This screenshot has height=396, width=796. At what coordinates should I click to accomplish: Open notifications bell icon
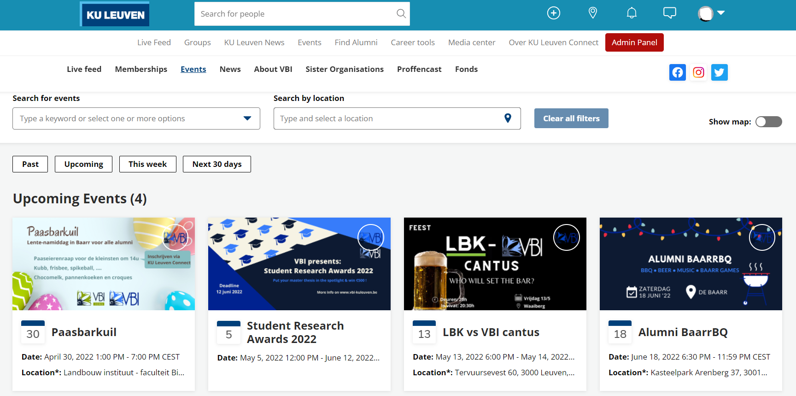(x=632, y=13)
